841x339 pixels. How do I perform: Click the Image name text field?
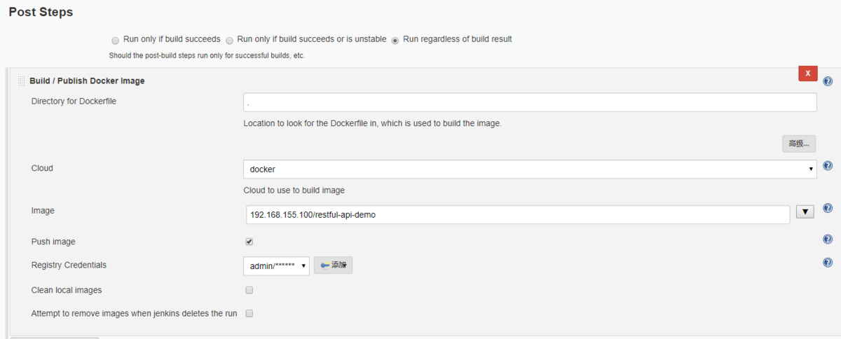coord(517,215)
